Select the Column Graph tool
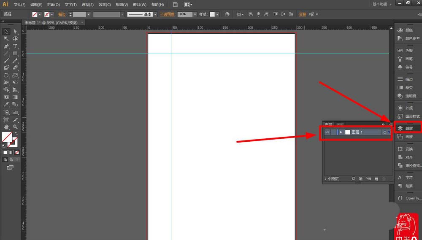This screenshot has width=422, height=240. click(x=15, y=112)
